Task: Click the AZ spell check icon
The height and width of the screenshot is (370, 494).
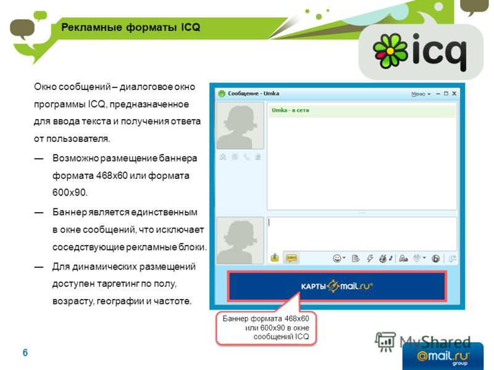Action: click(x=417, y=258)
